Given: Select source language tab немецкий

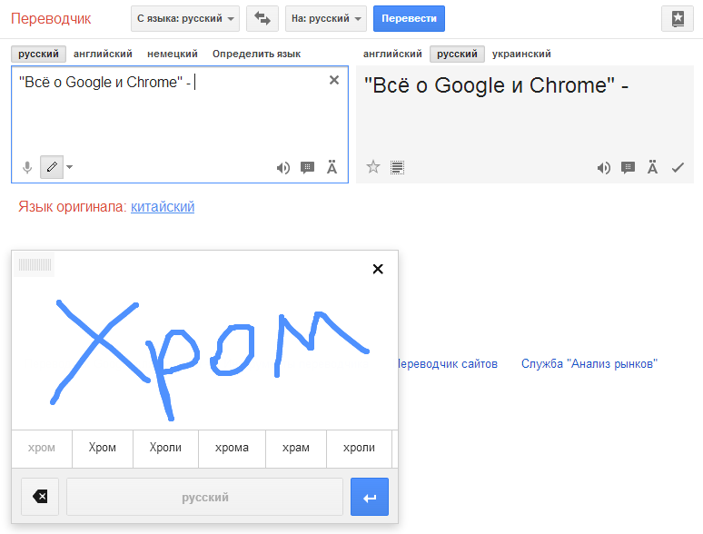Looking at the screenshot, I should tap(173, 54).
